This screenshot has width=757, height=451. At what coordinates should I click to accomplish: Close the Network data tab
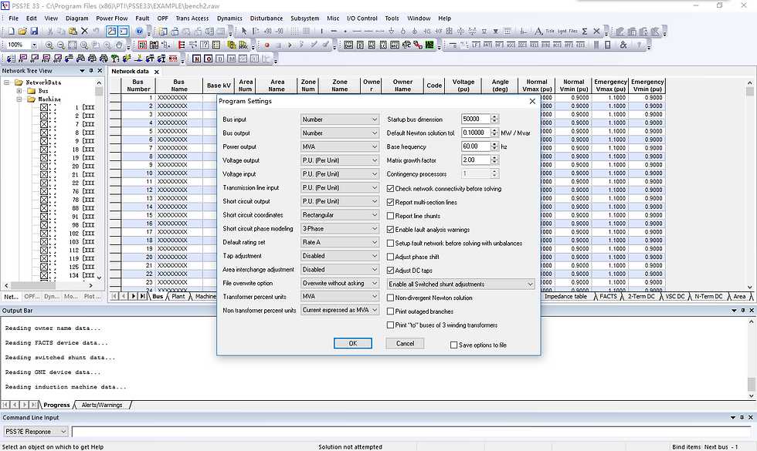click(156, 72)
